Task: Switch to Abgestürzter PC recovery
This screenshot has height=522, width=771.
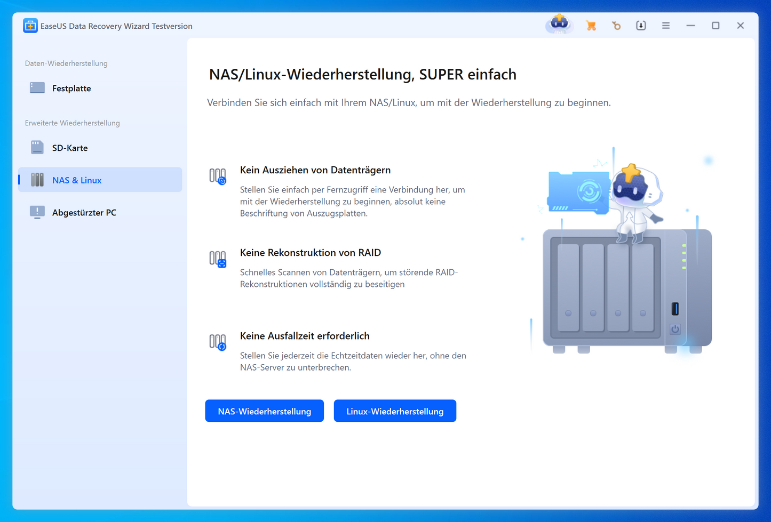Action: [84, 213]
